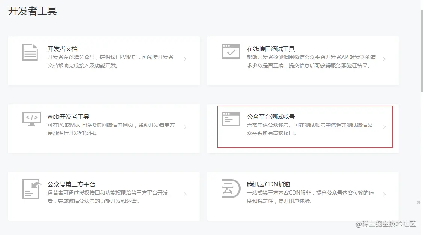Open the web开发者工具 card chevron arrow
Viewport: 423px width, 235px height.
pyautogui.click(x=185, y=126)
